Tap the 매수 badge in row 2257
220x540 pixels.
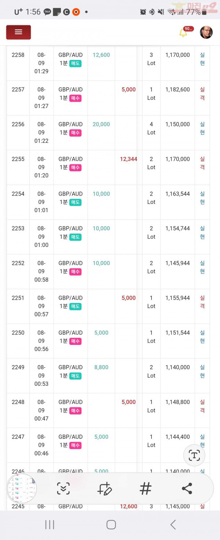tap(75, 98)
